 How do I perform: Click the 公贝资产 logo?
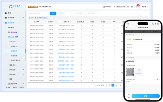click(x=15, y=7)
